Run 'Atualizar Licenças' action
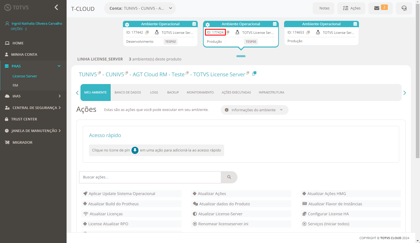Screen dimensions: 420x243 pos(131,214)
